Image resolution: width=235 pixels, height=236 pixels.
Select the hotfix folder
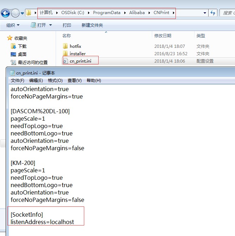click(x=75, y=46)
